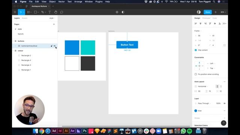The height and width of the screenshot is (135, 240).
Task: Click the user avatar in toolbar
Action: [199, 12]
